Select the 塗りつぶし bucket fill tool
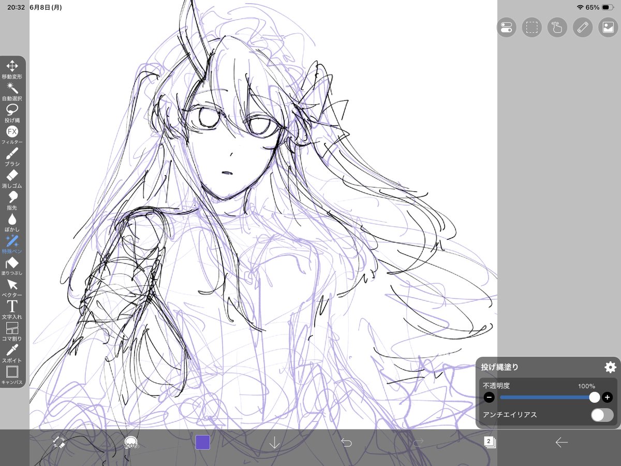Image resolution: width=621 pixels, height=466 pixels. coord(12,265)
